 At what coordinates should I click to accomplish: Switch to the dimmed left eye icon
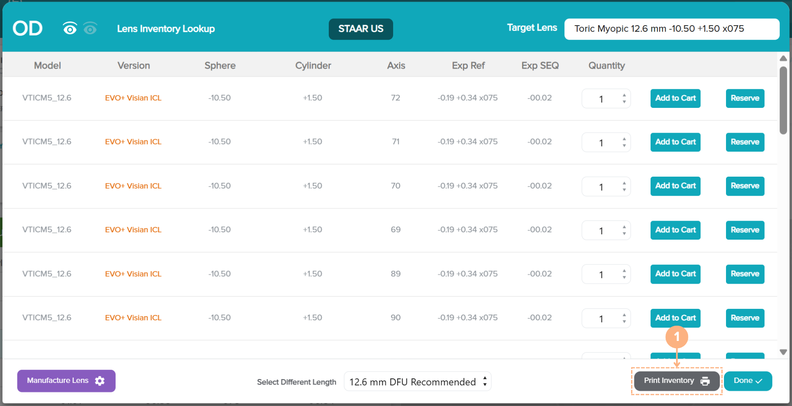(90, 28)
